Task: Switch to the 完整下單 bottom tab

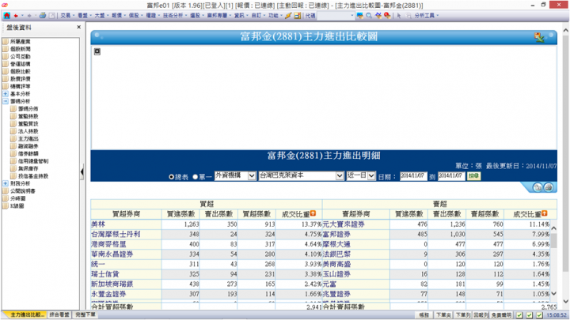Action: [85, 315]
